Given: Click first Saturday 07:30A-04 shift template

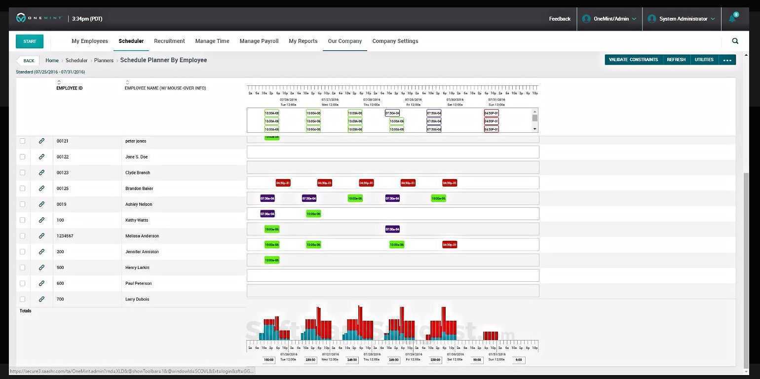Looking at the screenshot, I should tap(434, 113).
